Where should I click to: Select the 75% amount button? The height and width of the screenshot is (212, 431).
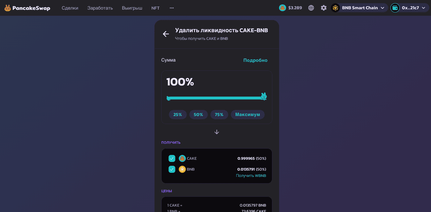(219, 115)
